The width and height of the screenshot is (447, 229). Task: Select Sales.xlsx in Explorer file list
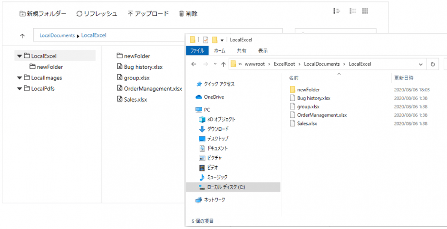tap(303, 124)
